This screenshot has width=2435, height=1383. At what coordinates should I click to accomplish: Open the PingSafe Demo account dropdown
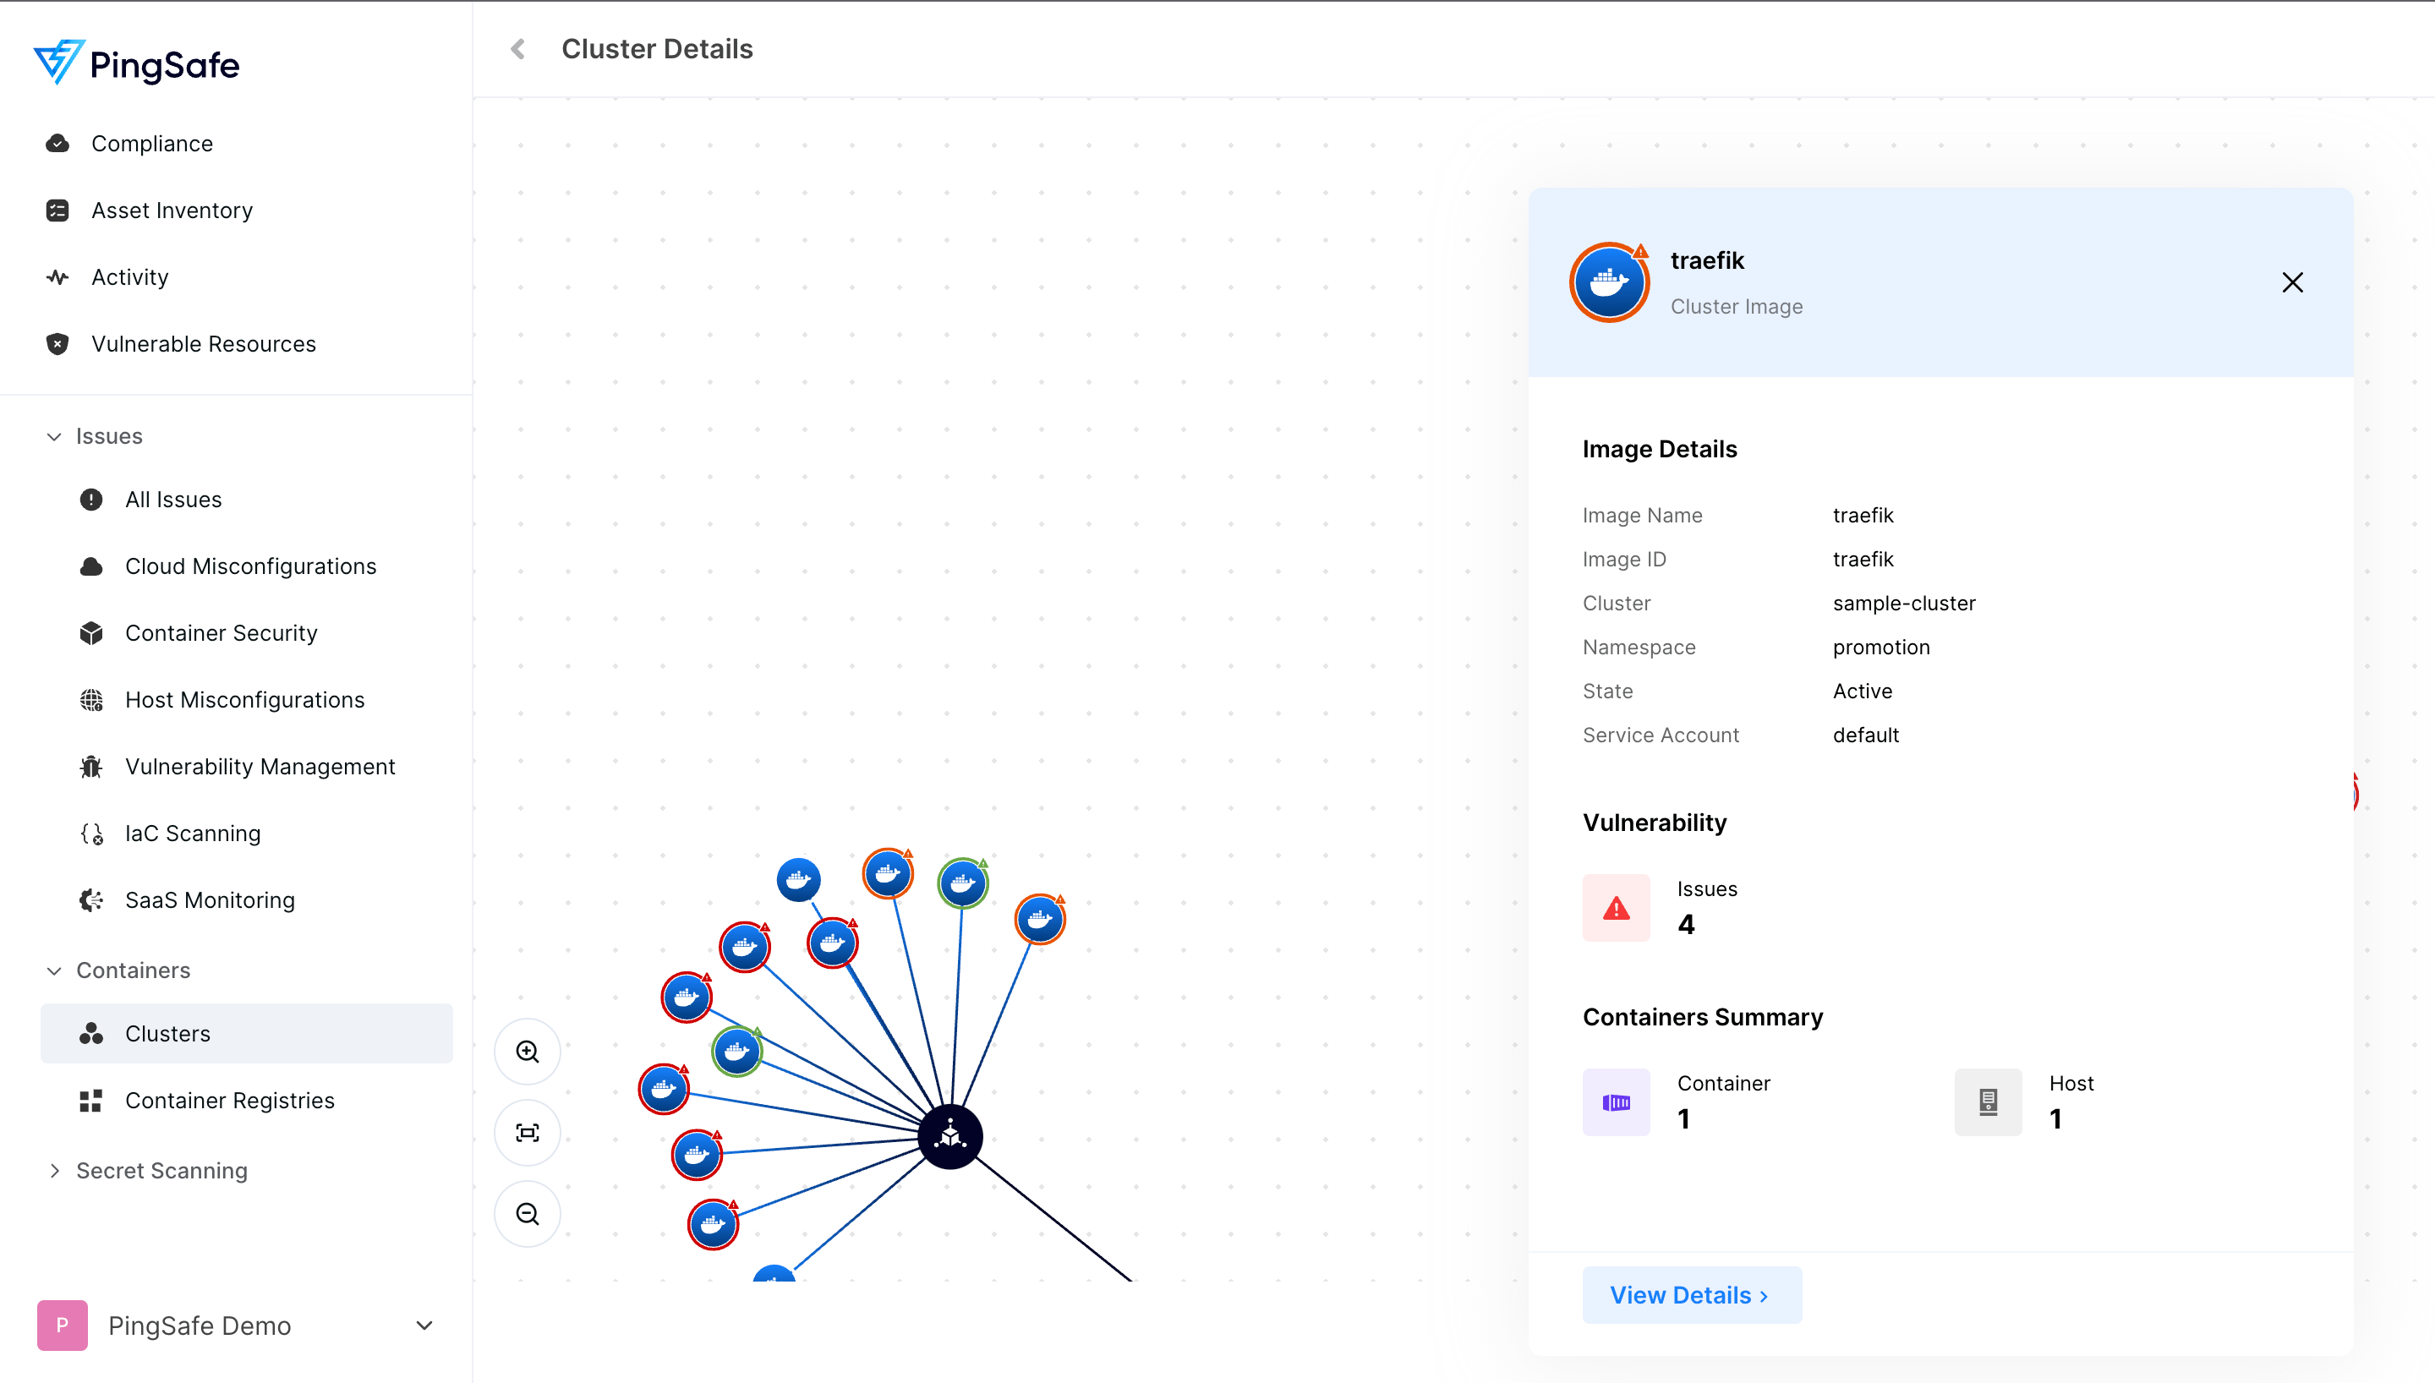coord(424,1325)
